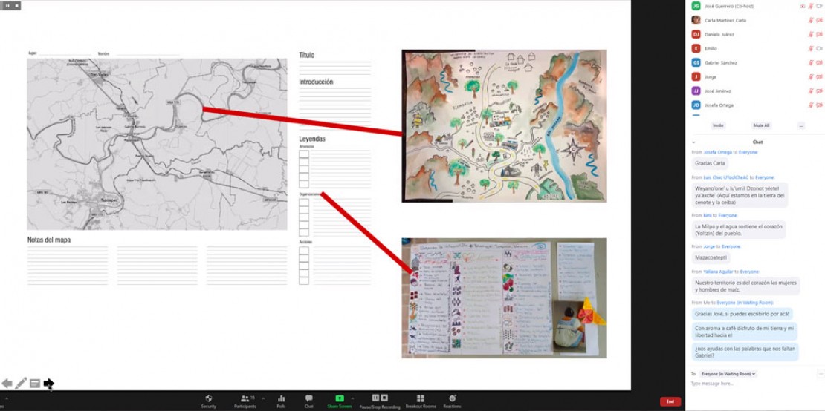Open the Security options in Zoom toolbar
Screen dimensions: 825x411
[x=208, y=401]
